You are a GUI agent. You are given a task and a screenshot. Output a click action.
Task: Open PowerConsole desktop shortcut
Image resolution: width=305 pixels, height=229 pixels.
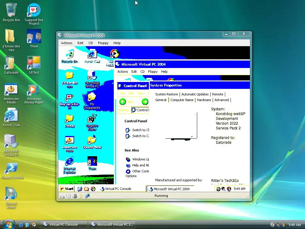point(12,171)
